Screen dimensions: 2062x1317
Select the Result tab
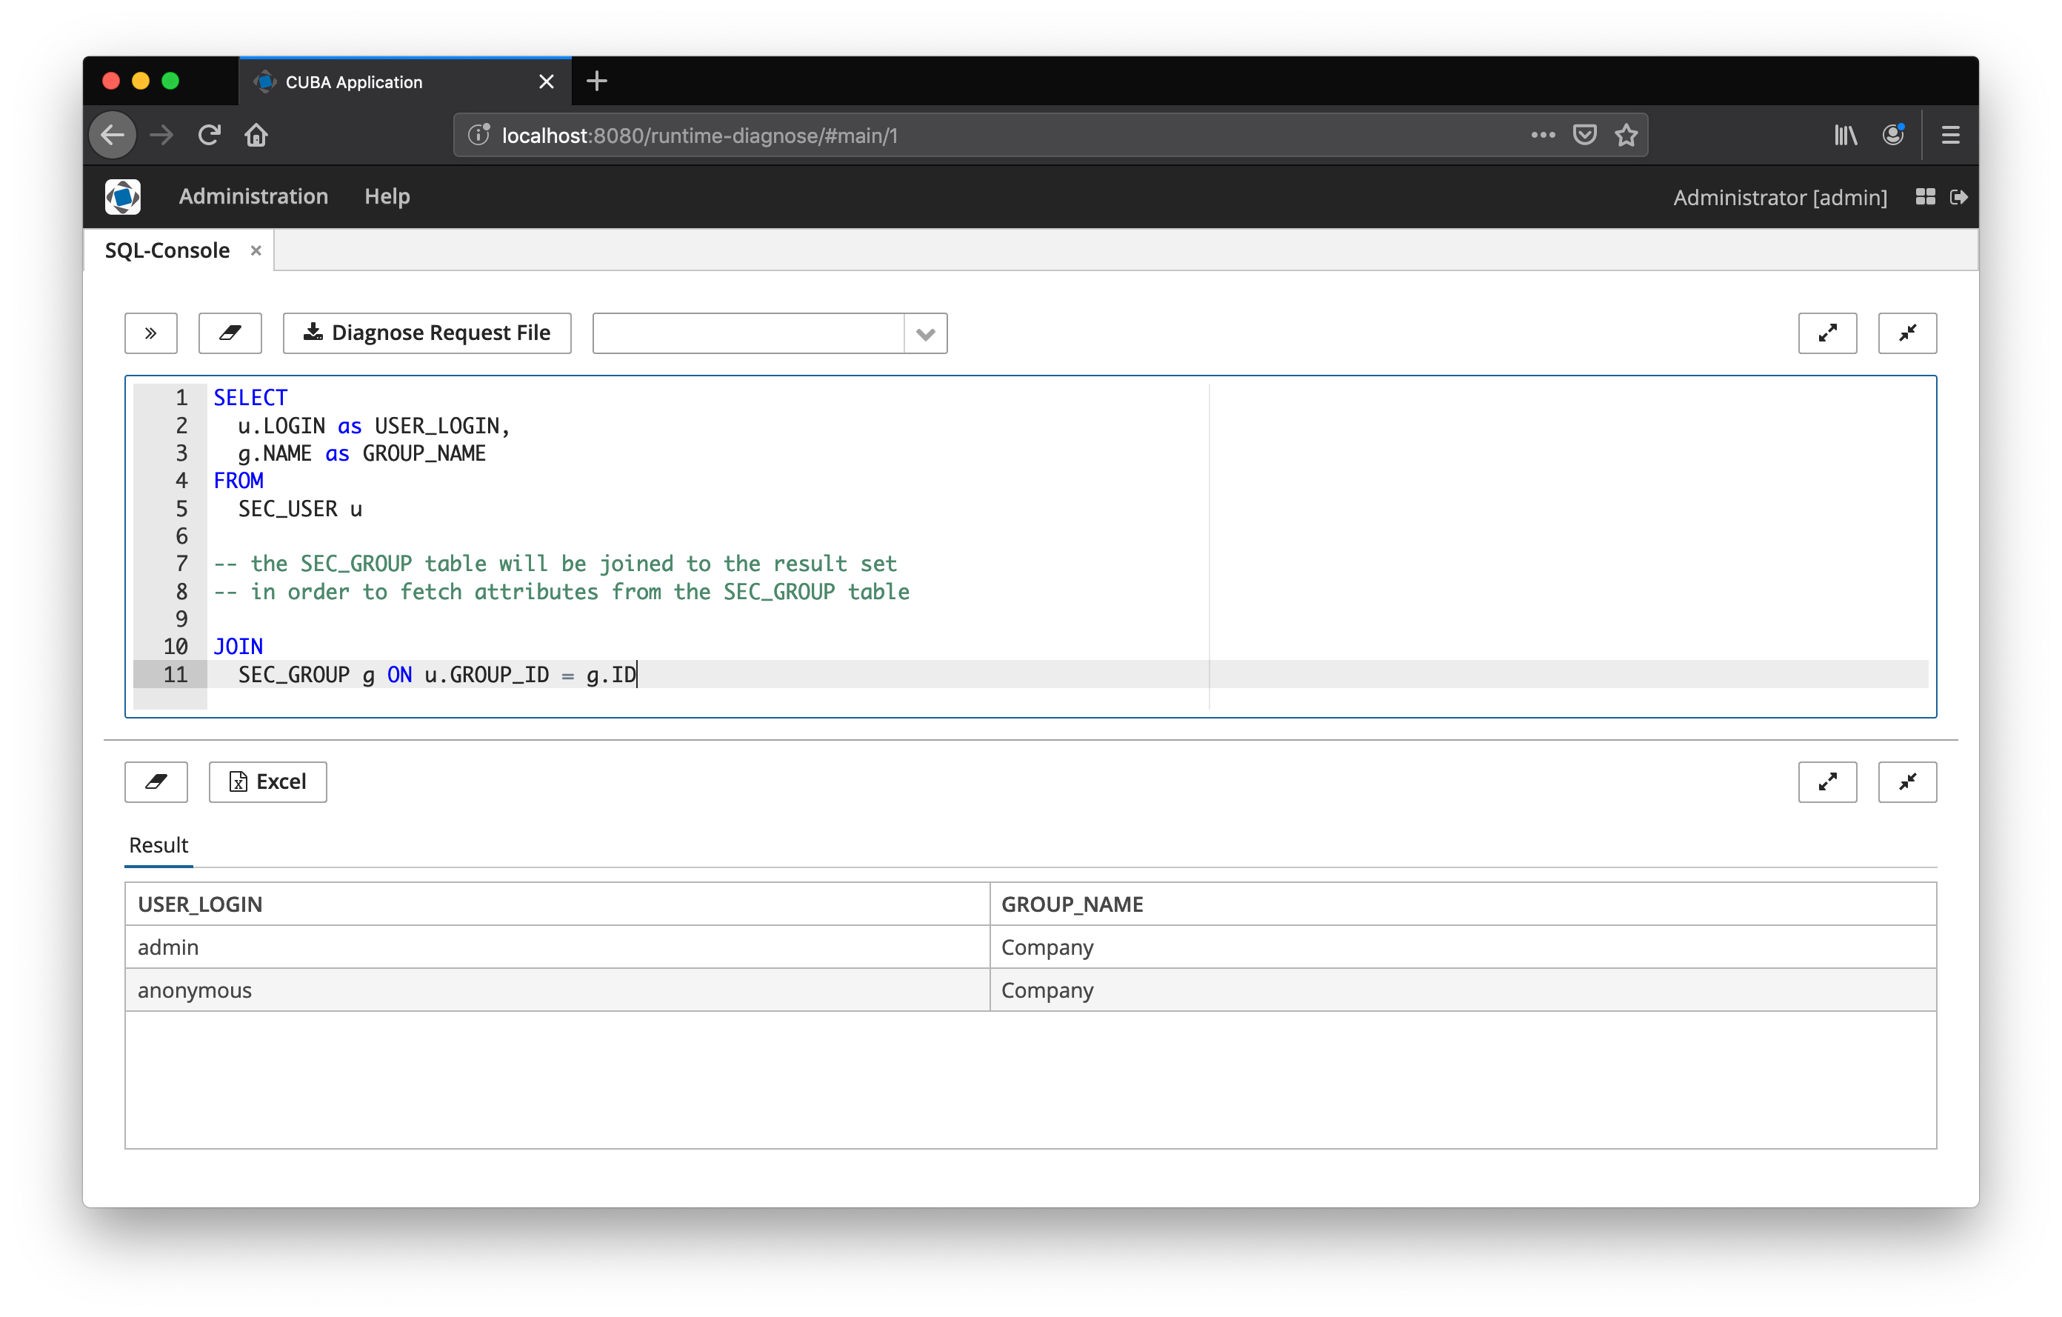(159, 845)
